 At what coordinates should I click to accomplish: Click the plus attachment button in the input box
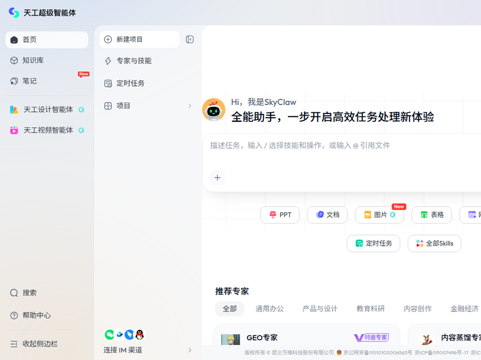(217, 178)
